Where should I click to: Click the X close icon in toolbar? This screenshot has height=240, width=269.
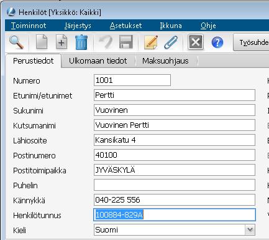[196, 42]
